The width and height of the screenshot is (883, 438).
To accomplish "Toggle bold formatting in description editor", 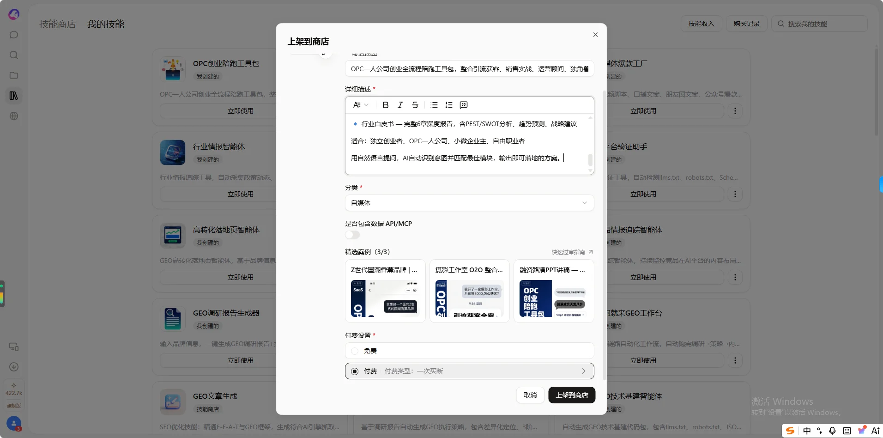I will [386, 105].
